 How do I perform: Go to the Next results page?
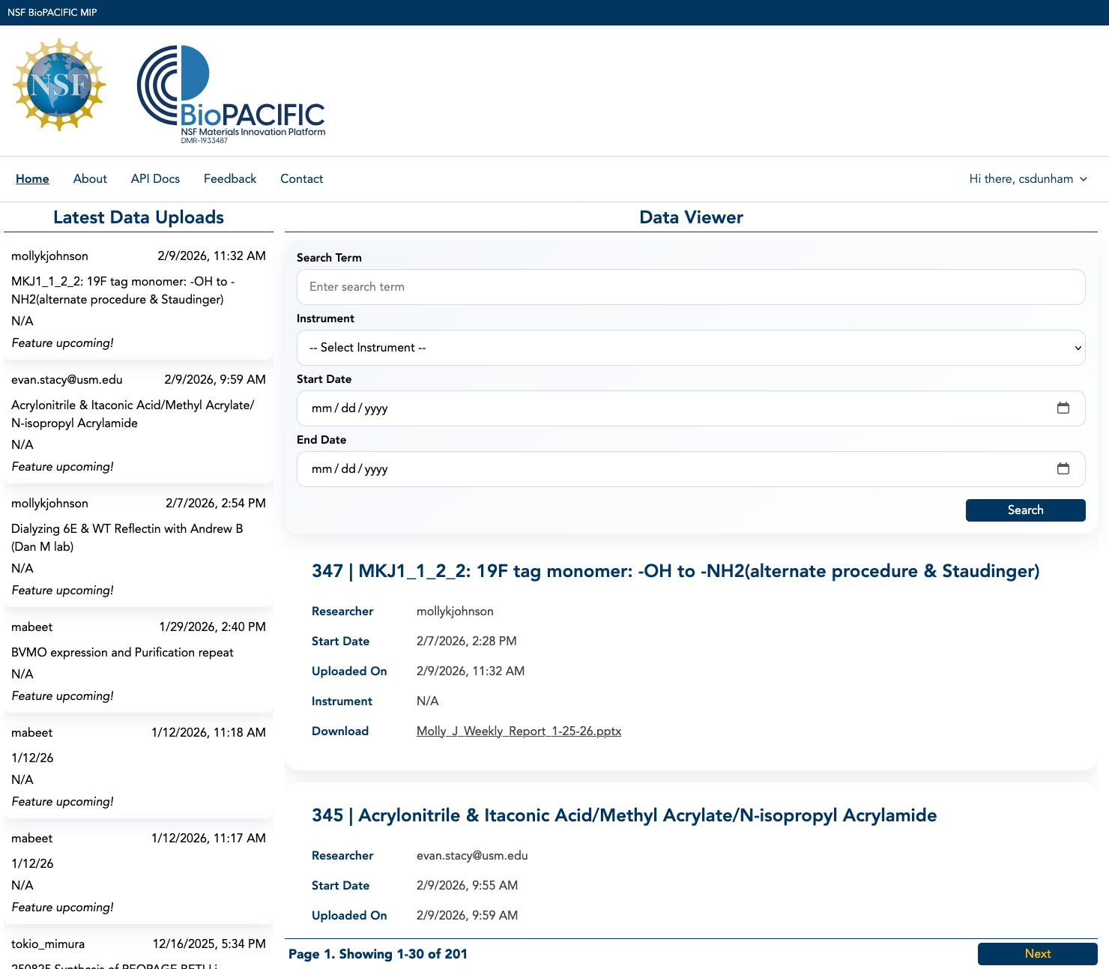(x=1036, y=953)
